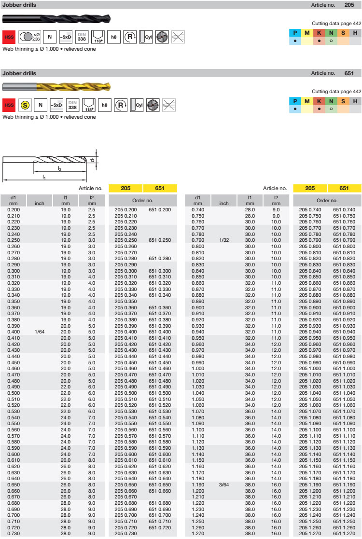
Task: Click the black jobber drill product image
Action: click(x=56, y=19)
